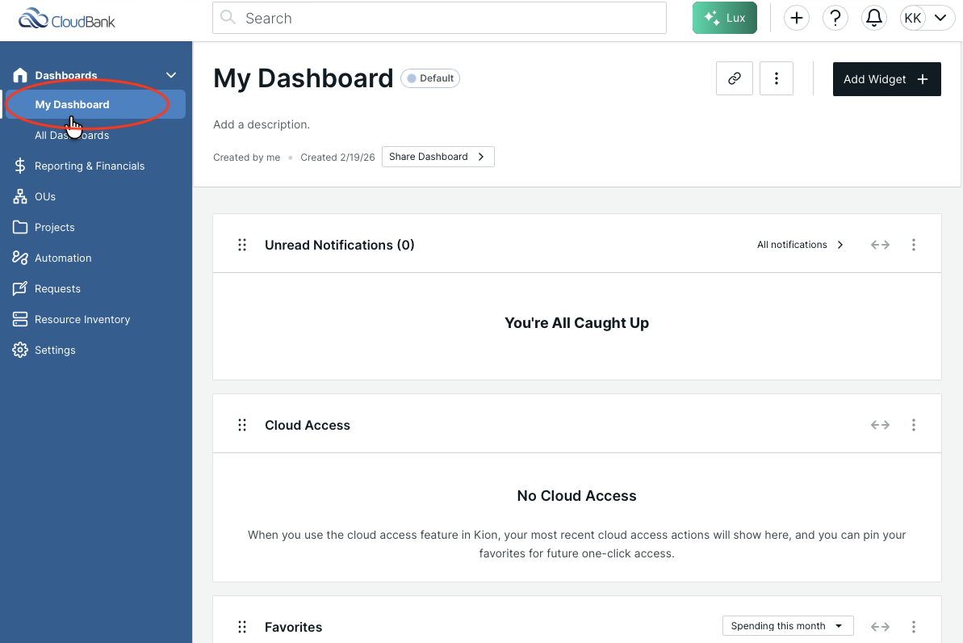The image size is (963, 643).
Task: Toggle width of Unread Notifications widget
Action: coord(880,245)
